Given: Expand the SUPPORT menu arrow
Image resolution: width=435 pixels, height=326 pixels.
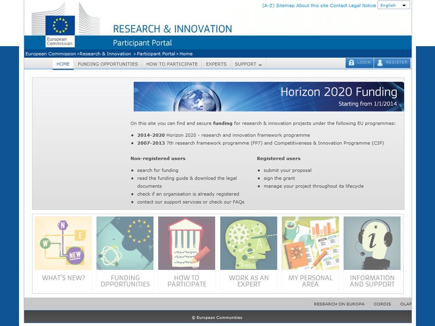Looking at the screenshot, I should pos(260,65).
